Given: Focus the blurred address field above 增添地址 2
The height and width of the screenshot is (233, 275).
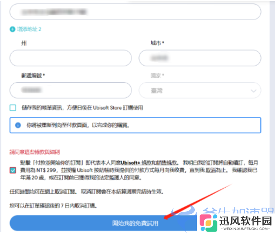Looking at the screenshot, I should 135,12.
